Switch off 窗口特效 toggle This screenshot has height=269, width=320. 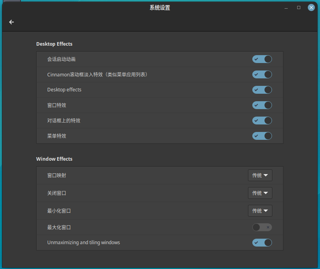262,105
